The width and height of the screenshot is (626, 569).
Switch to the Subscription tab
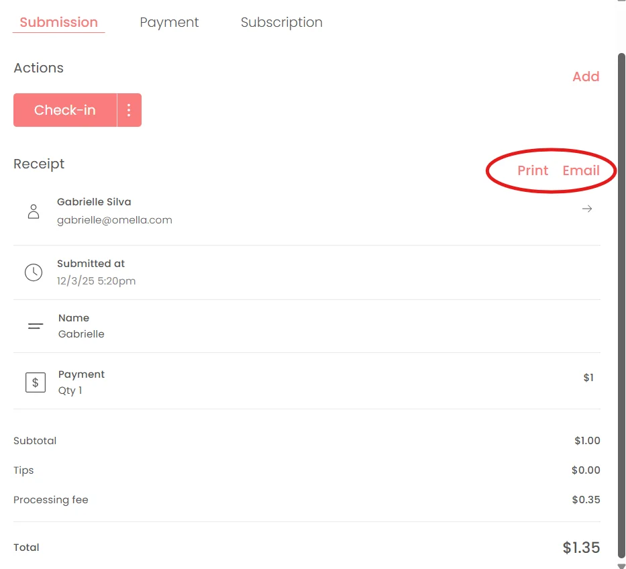click(281, 22)
